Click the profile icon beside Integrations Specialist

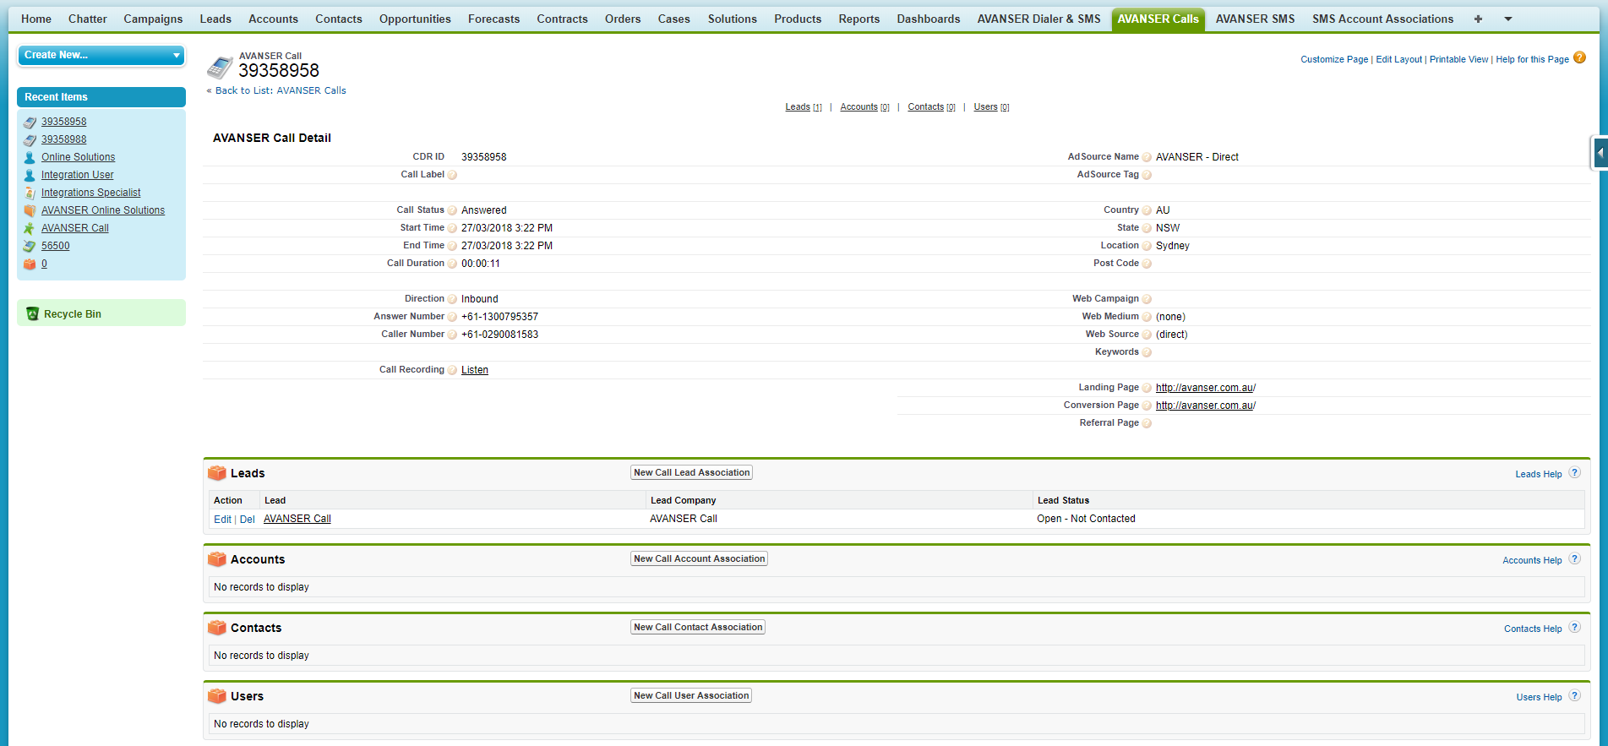coord(30,193)
